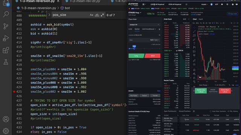Toggle Match Whole Word in the find widget

coord(97,15)
